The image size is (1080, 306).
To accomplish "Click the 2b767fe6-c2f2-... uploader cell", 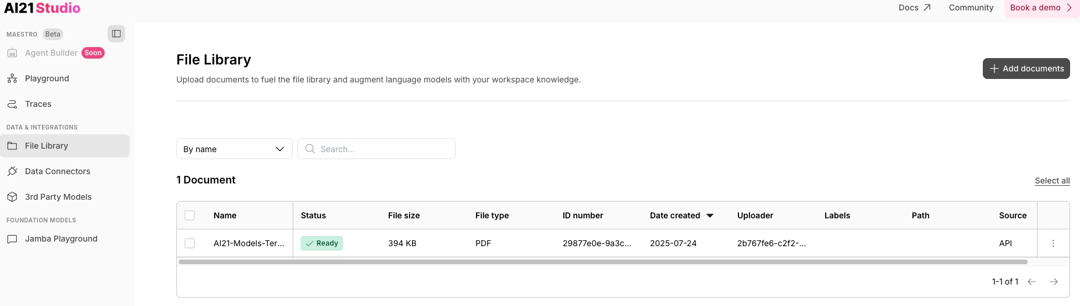I will 772,243.
